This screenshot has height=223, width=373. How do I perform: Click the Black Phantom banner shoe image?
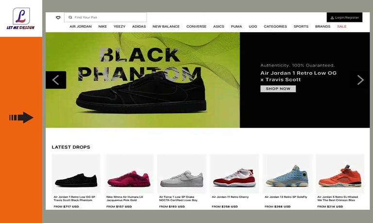tap(141, 93)
